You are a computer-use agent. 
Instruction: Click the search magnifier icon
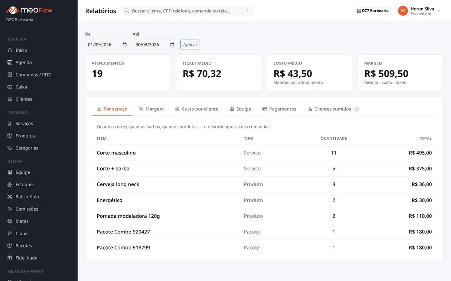tap(127, 11)
